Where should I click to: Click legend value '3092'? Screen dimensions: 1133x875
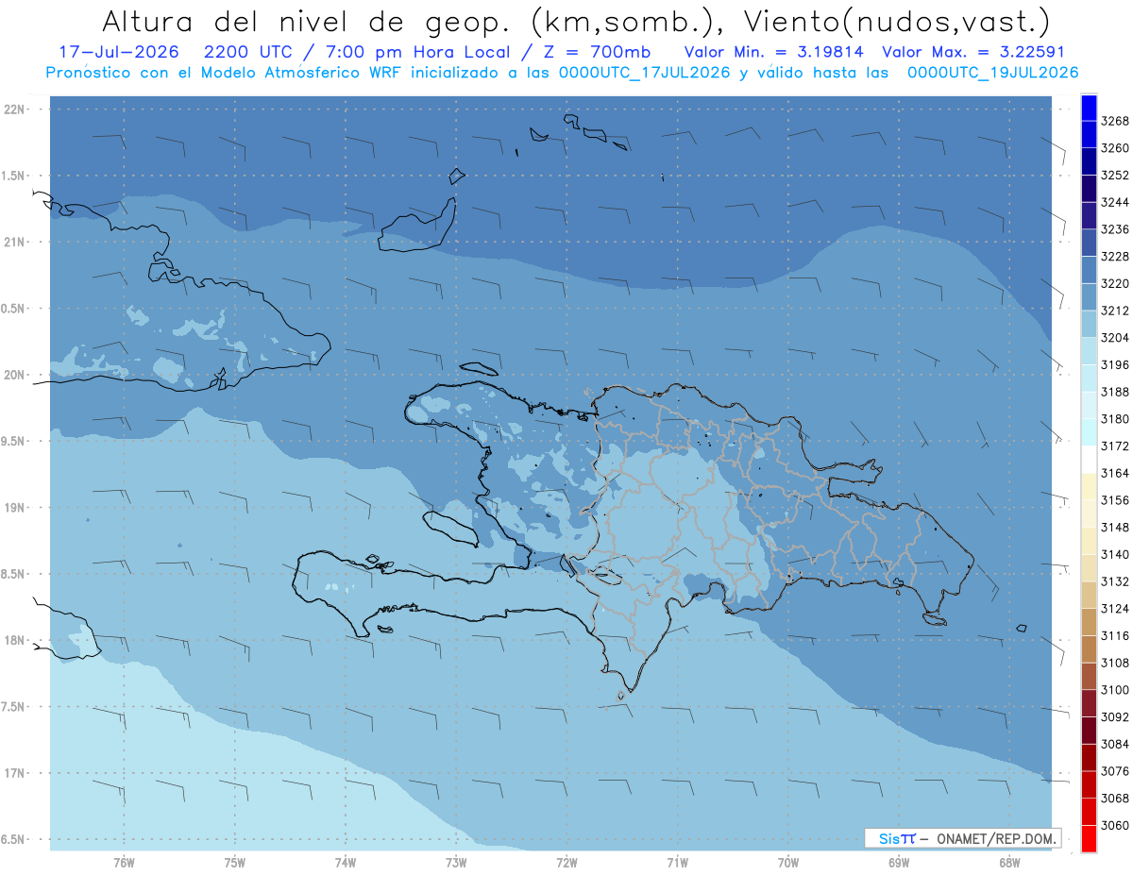(1115, 716)
